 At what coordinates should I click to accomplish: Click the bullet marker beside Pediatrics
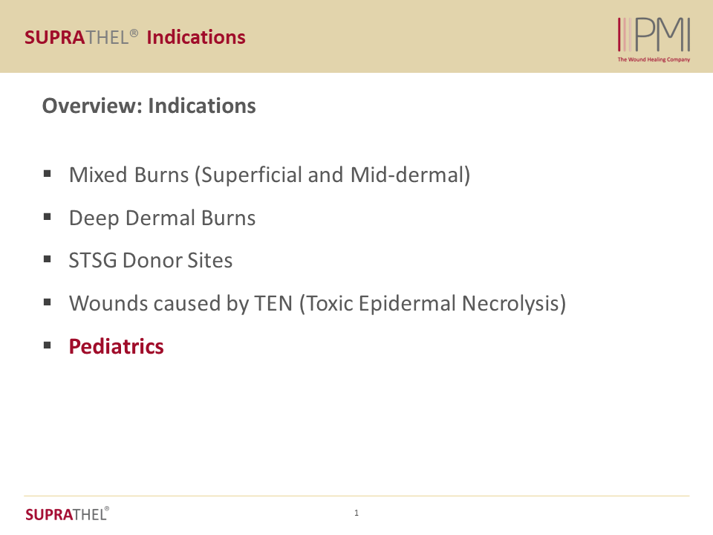point(48,346)
